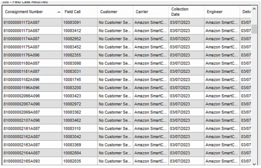Select consignment 810000001196A096
The height and width of the screenshot is (168, 261).
pos(21,88)
